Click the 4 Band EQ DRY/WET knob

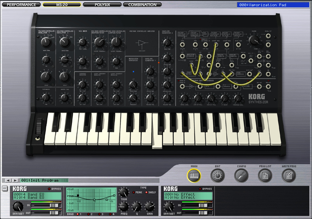(18, 207)
